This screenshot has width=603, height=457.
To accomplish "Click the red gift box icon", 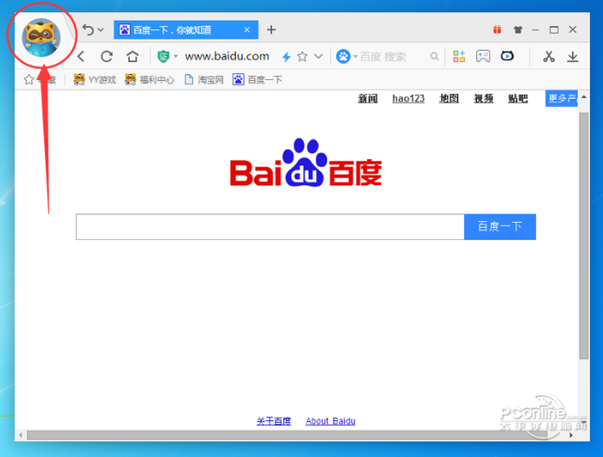I will (497, 29).
